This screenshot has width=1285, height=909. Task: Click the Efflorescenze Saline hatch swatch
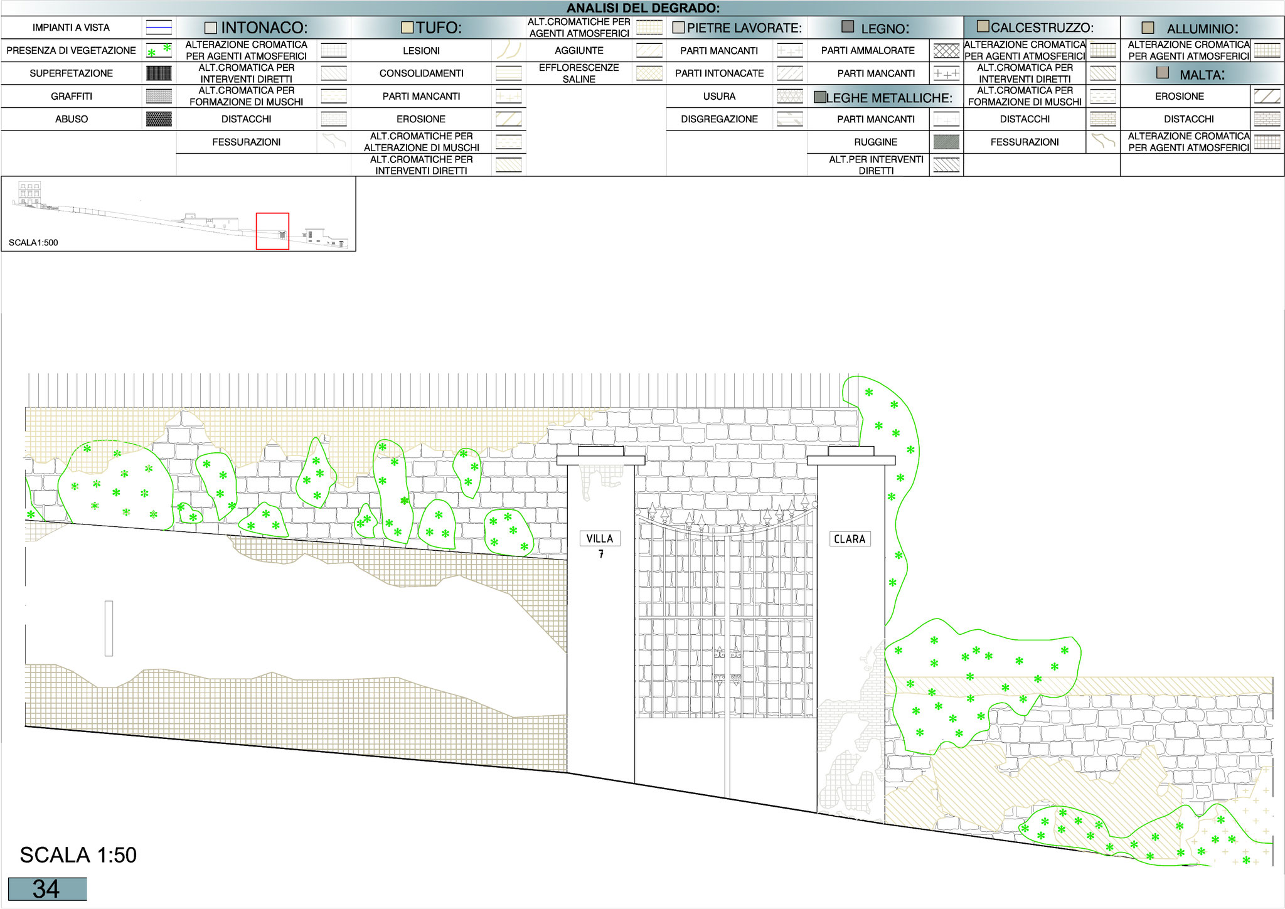649,73
